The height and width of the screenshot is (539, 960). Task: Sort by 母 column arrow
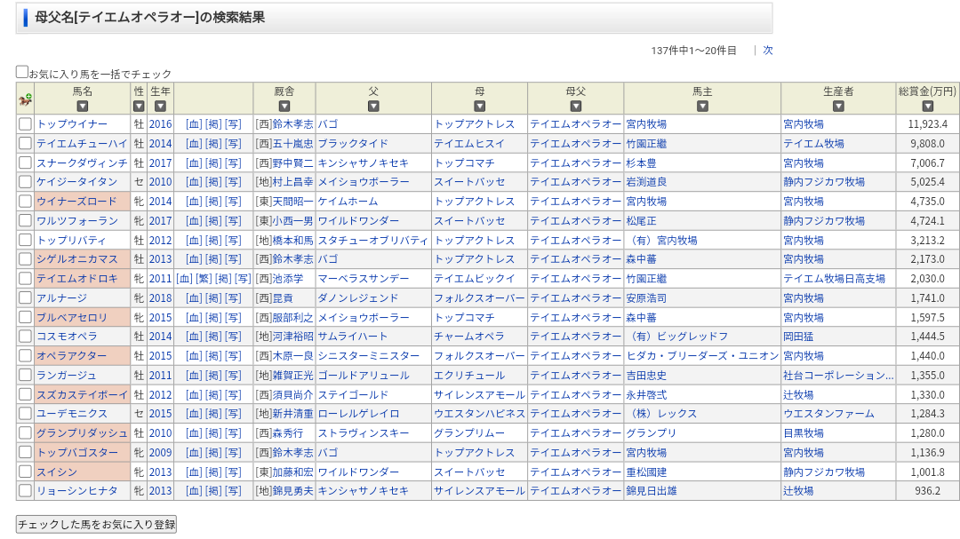tap(480, 107)
